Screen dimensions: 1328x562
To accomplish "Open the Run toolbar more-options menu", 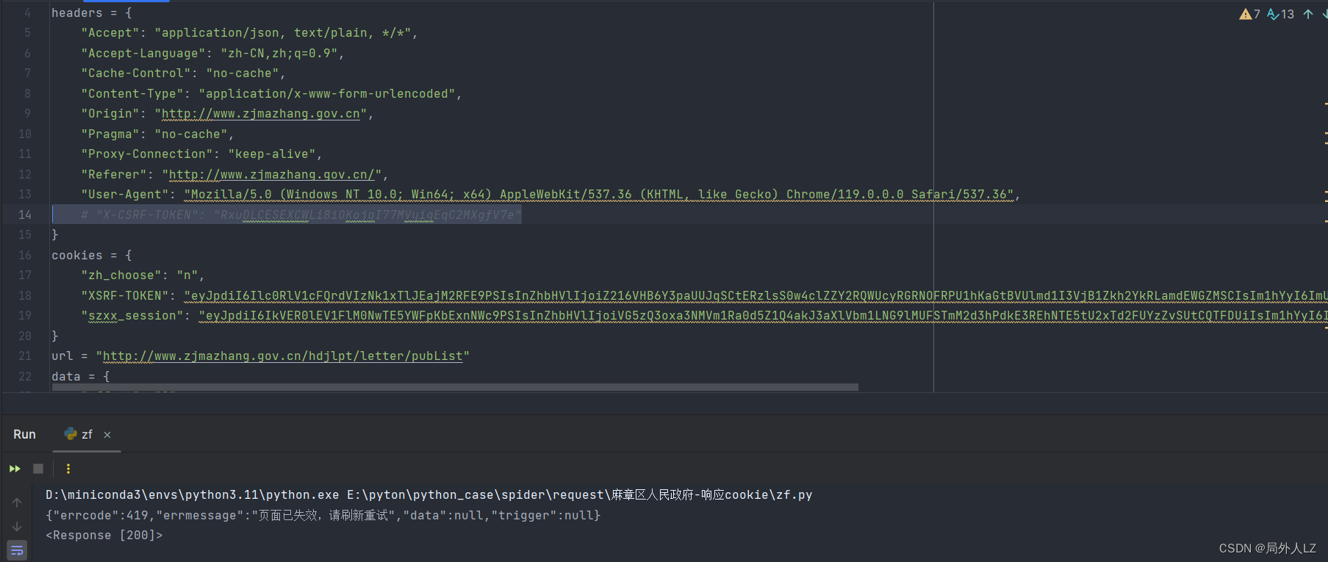I will pyautogui.click(x=68, y=469).
